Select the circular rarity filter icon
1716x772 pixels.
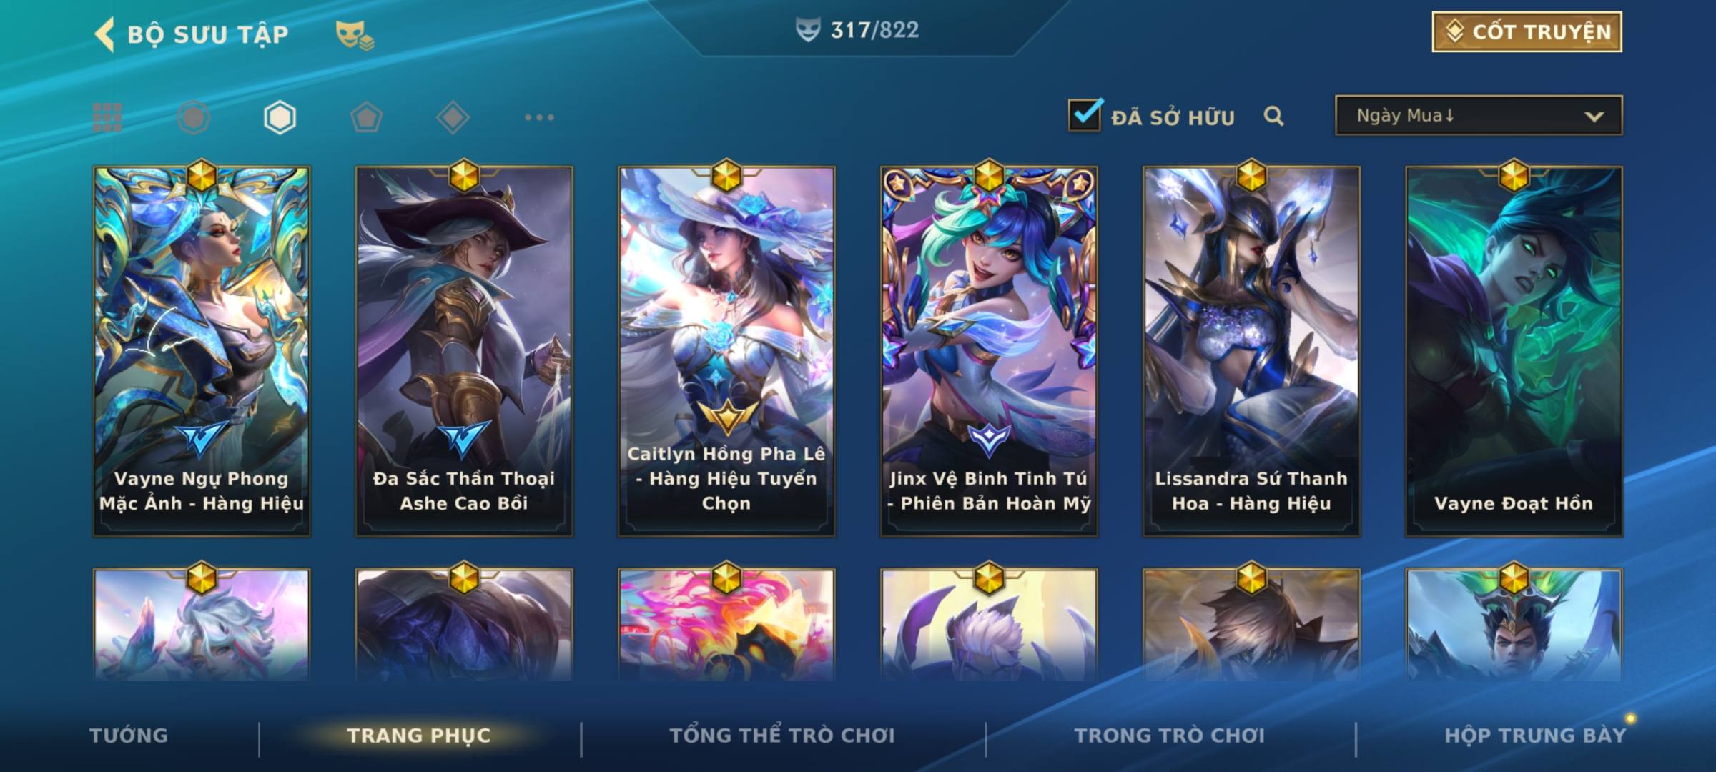[x=193, y=117]
